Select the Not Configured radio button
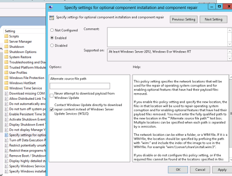Screen dimensions: 232x176 coord(52,30)
